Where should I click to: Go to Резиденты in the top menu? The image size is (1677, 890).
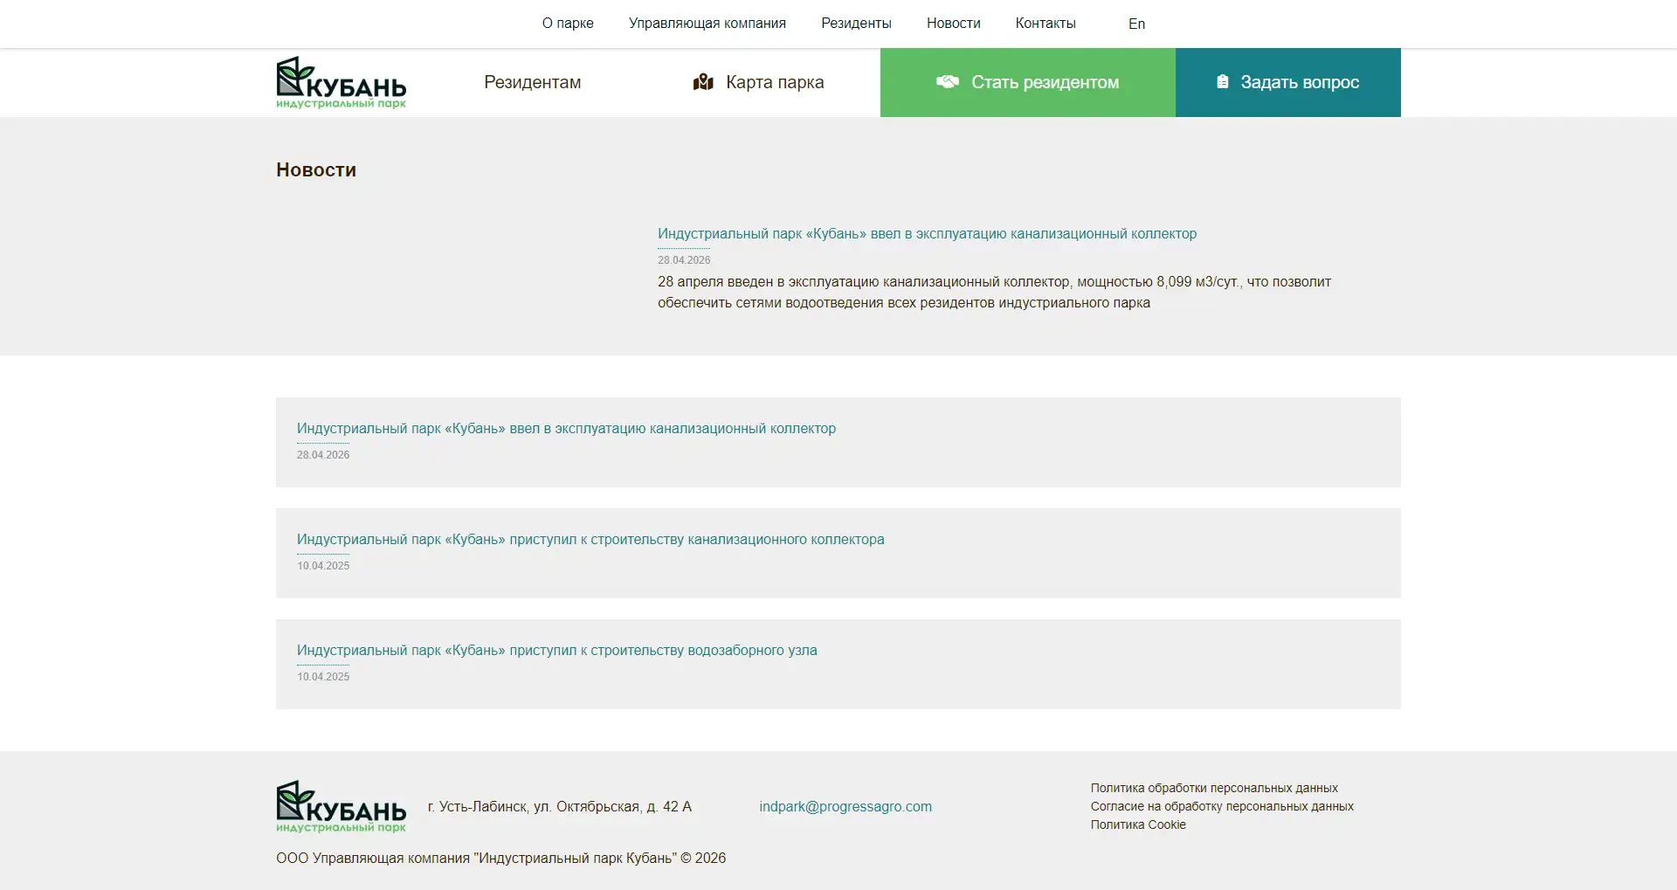pyautogui.click(x=856, y=24)
